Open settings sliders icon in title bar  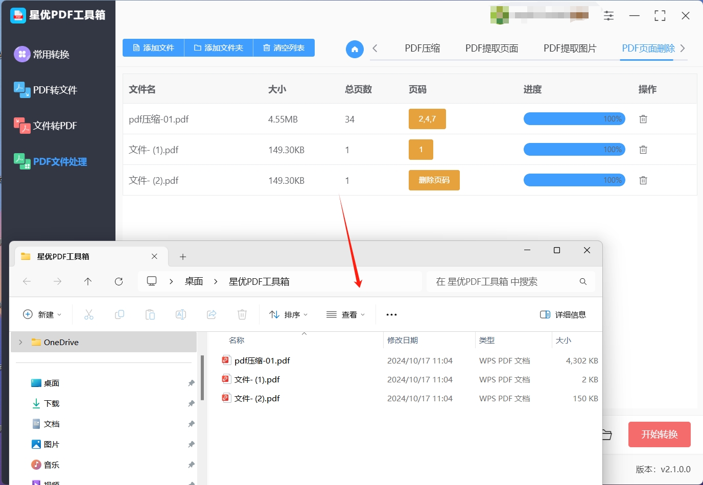click(x=608, y=16)
